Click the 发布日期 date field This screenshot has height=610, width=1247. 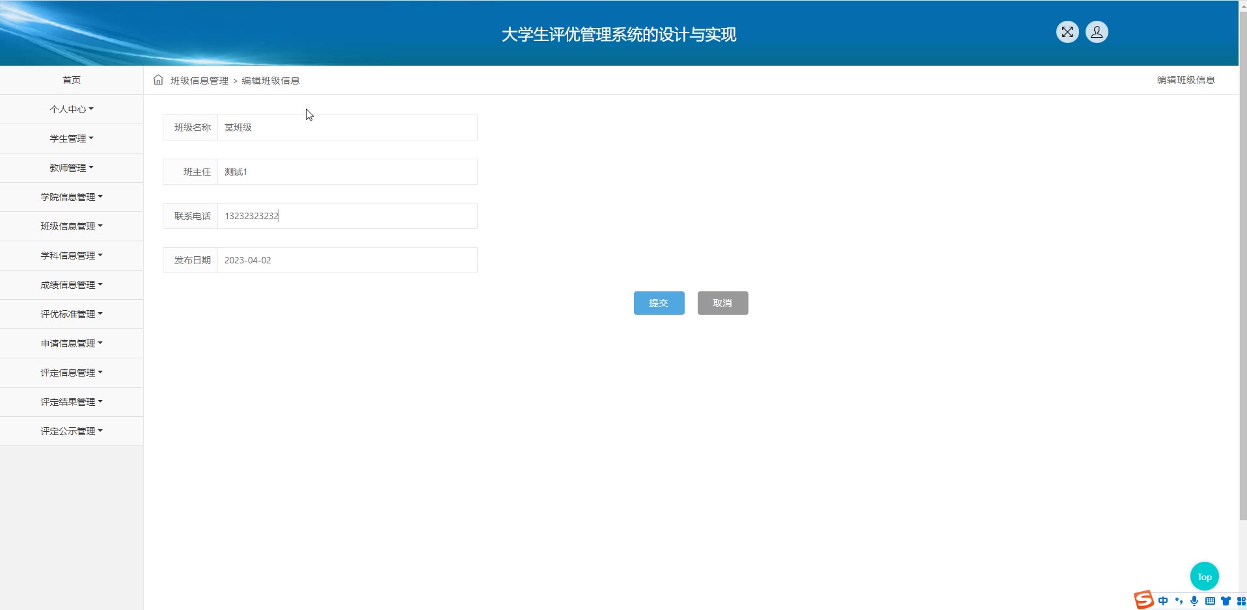click(347, 260)
